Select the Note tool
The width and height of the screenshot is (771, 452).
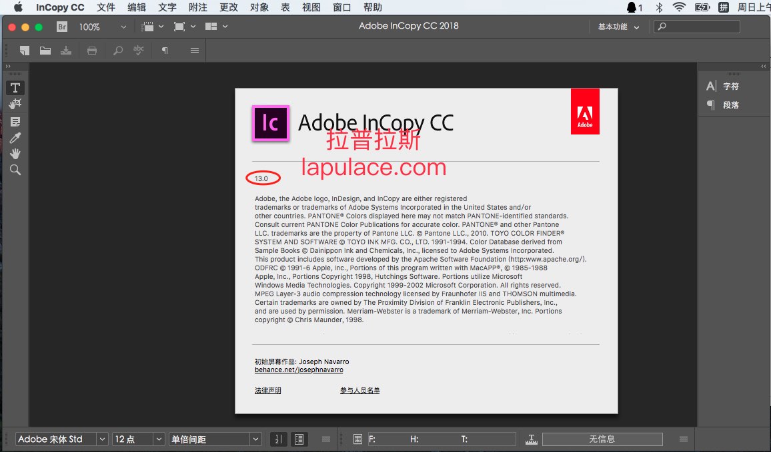[15, 122]
